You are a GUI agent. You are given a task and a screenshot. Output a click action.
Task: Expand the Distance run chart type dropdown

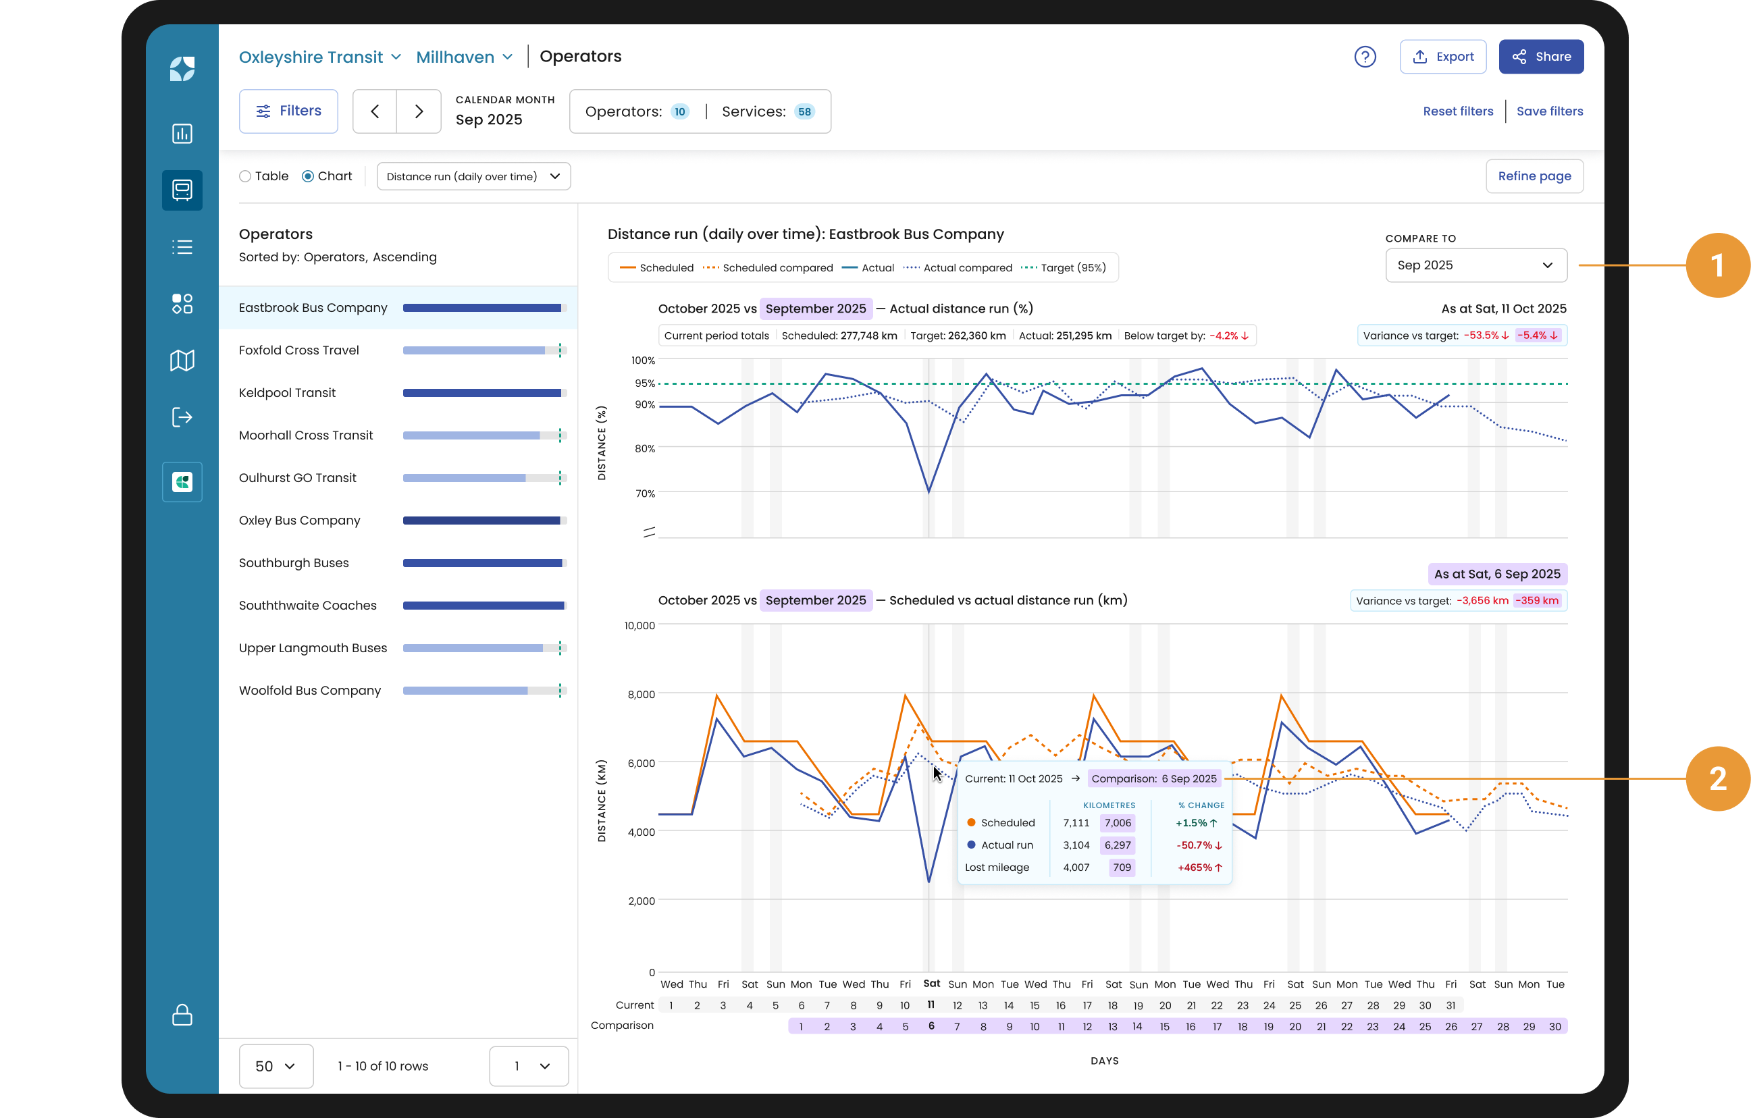click(473, 177)
